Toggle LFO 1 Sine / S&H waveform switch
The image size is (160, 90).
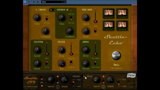[x=73, y=83]
